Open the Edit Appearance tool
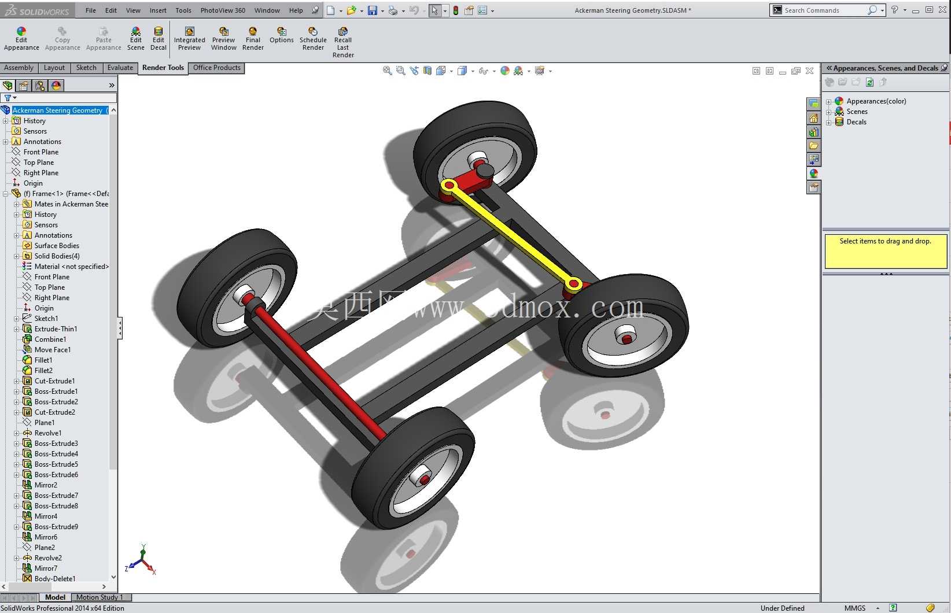951x613 pixels. (21, 39)
